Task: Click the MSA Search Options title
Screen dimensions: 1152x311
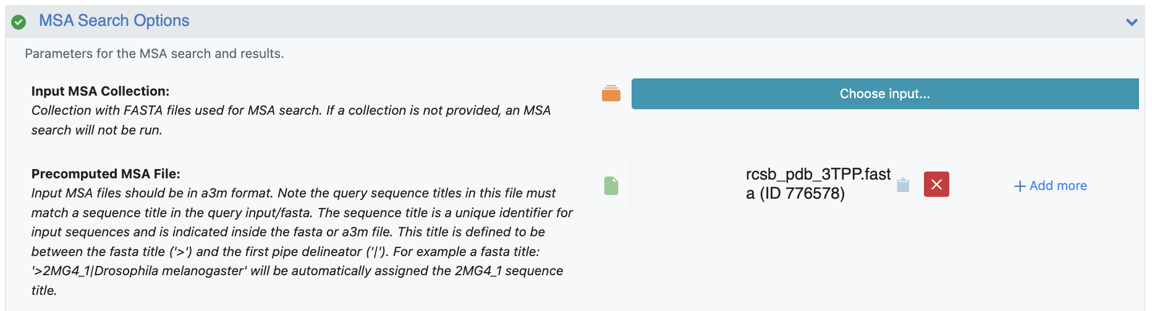Action: pyautogui.click(x=114, y=21)
